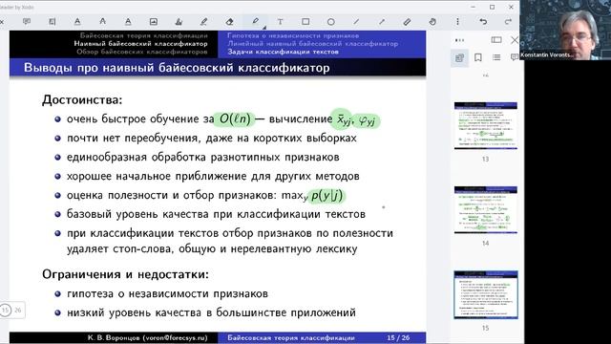Click the highlighted O(ℓn) formula
This screenshot has width=611, height=344.
tap(235, 118)
